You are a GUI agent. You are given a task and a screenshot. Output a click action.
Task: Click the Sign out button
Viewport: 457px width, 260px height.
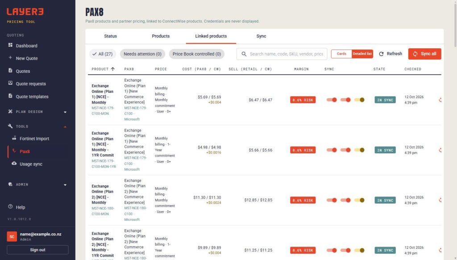tap(37, 250)
